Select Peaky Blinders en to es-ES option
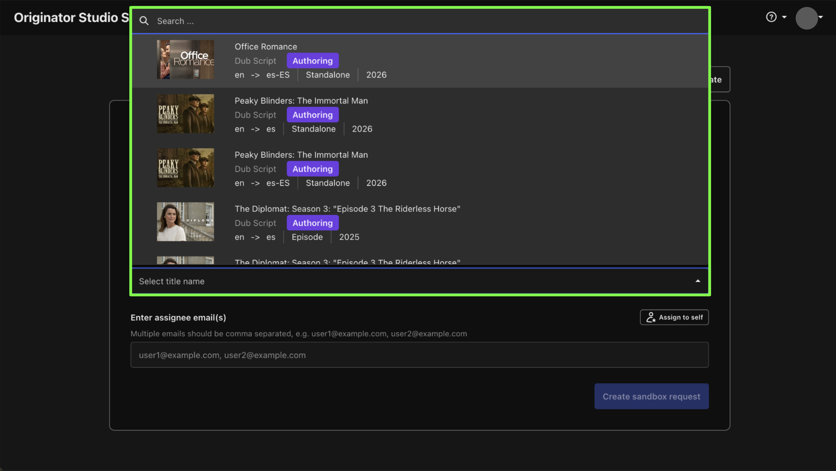Image resolution: width=836 pixels, height=471 pixels. tap(420, 169)
